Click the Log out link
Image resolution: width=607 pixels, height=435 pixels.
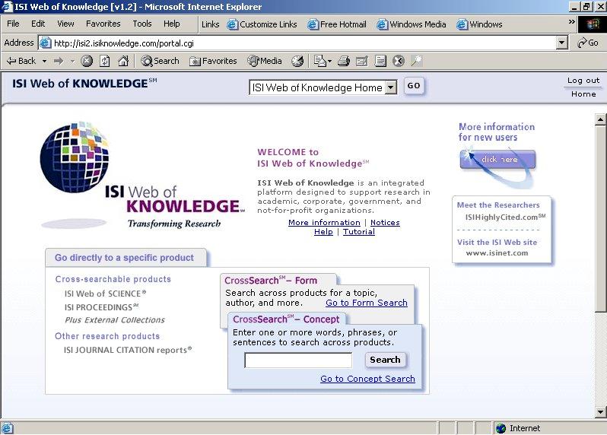(583, 81)
